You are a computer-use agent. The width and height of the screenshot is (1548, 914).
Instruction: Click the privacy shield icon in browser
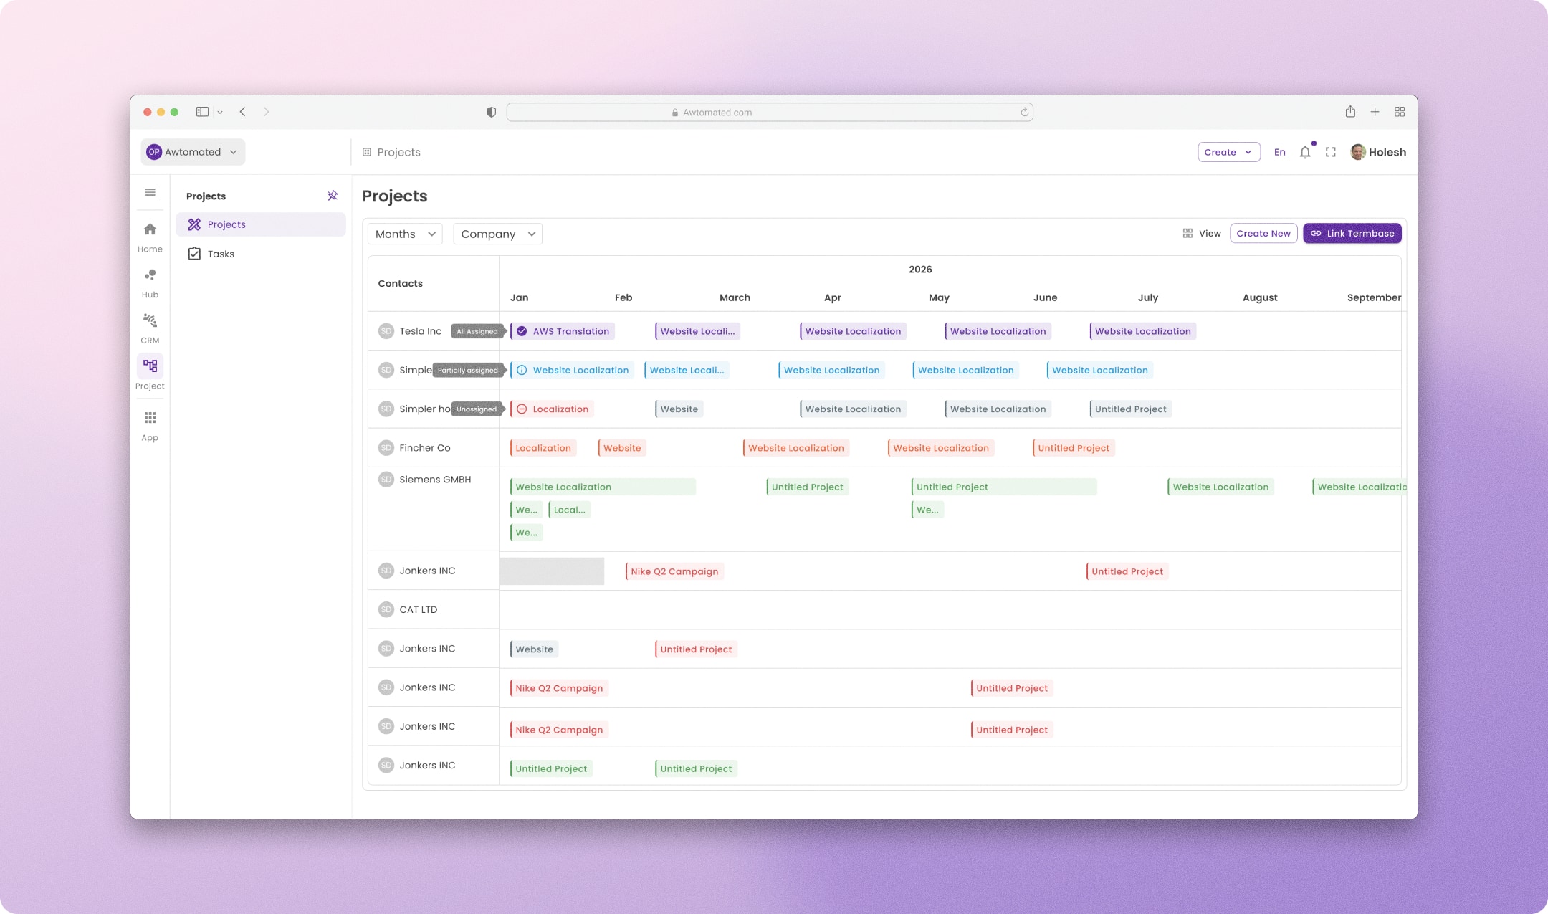pos(491,112)
